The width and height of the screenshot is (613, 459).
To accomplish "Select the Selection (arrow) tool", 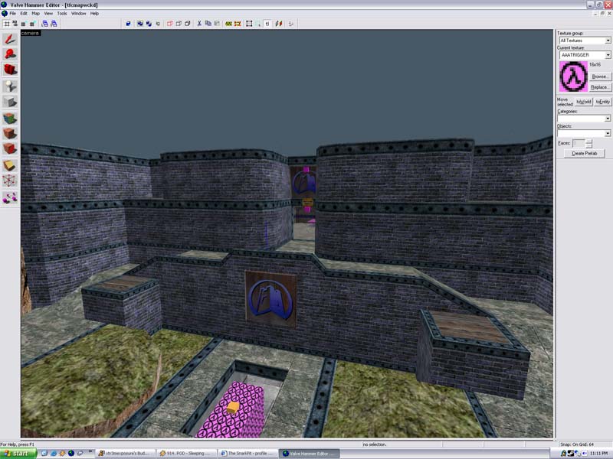I will point(10,38).
